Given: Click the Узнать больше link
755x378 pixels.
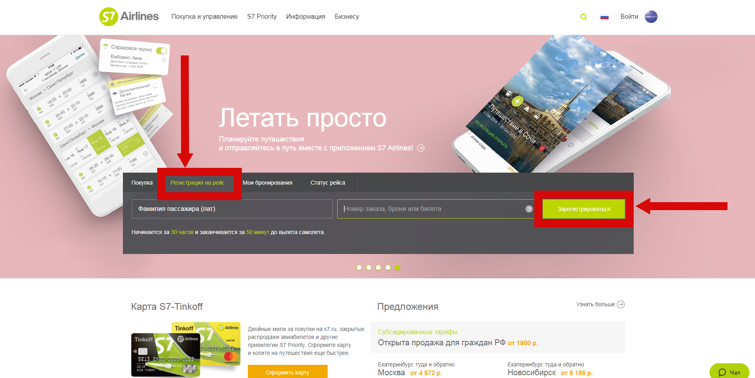Looking at the screenshot, I should click(x=595, y=304).
